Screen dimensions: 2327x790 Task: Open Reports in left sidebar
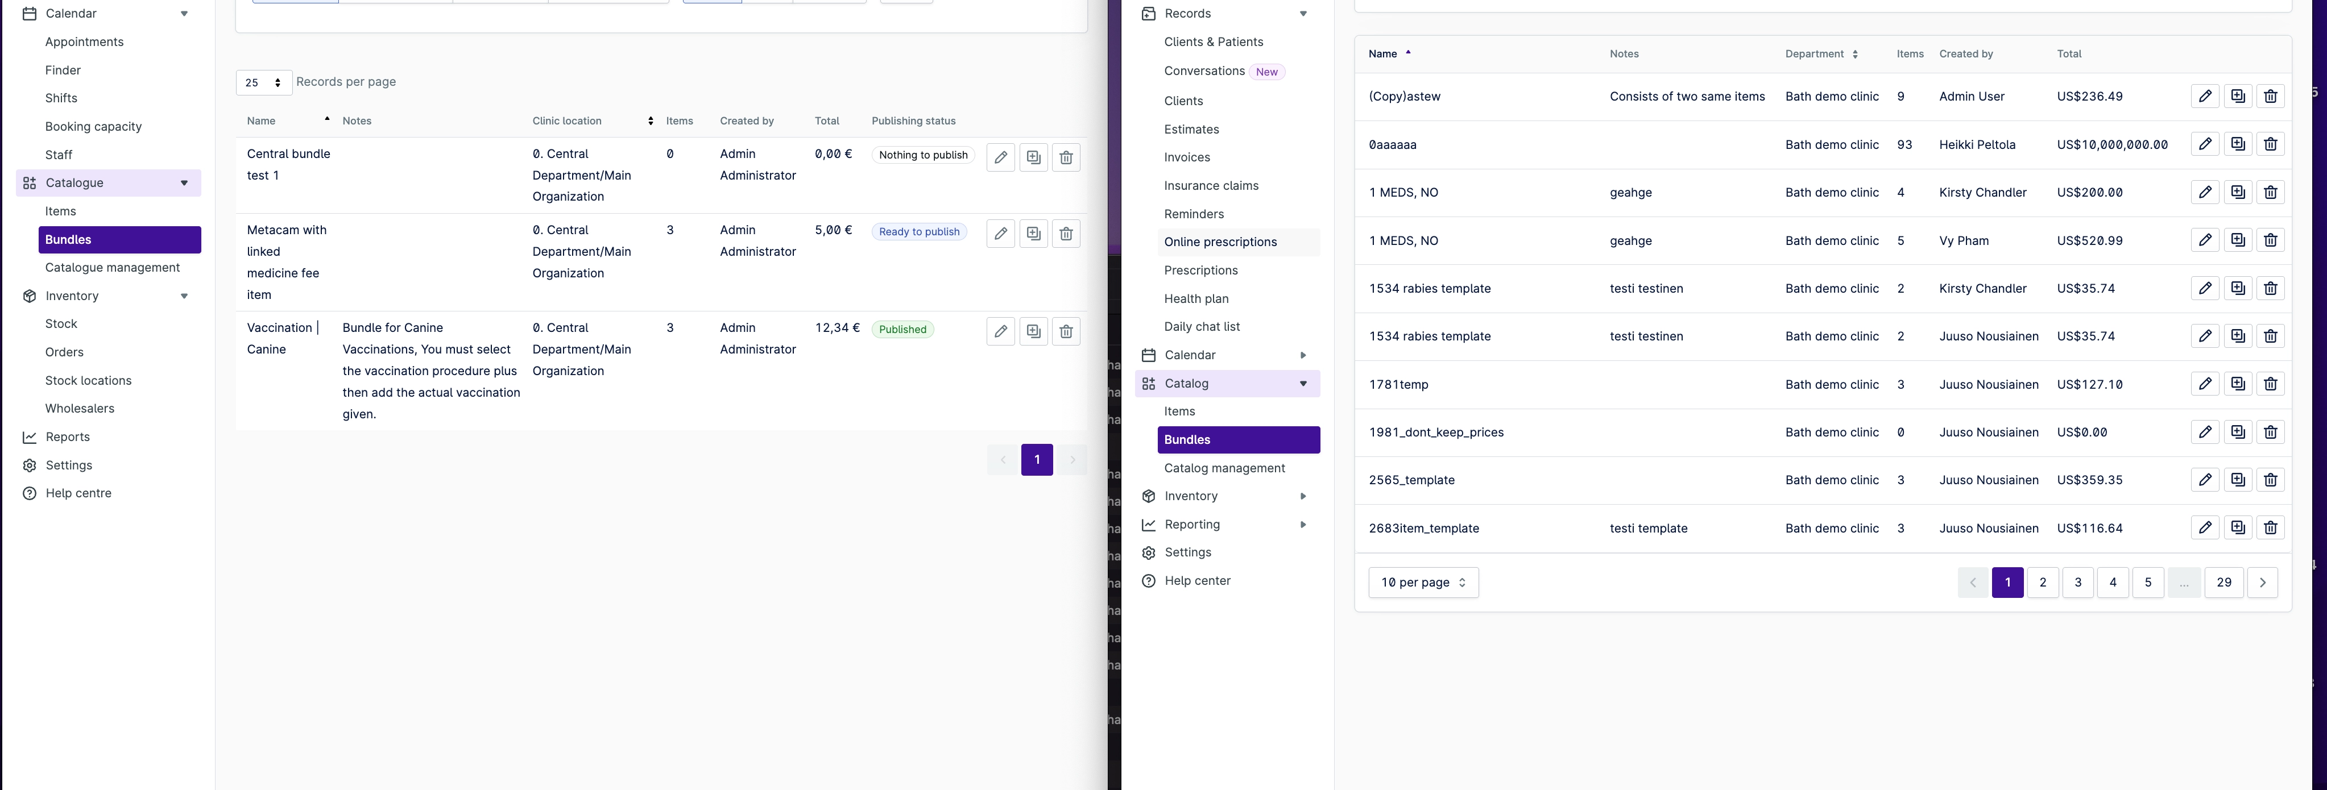tap(68, 437)
